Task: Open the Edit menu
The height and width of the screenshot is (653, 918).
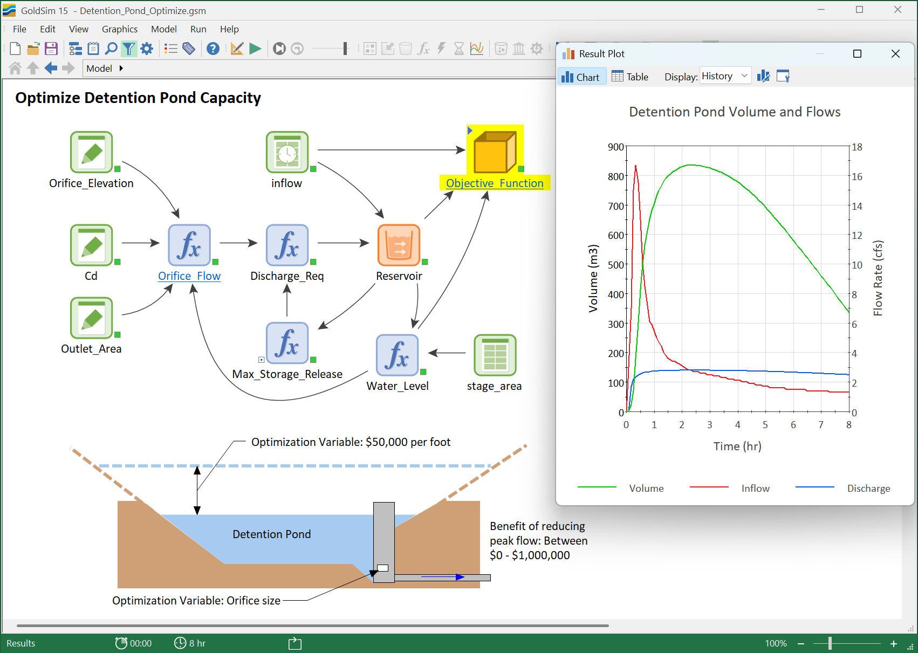Action: (x=47, y=29)
